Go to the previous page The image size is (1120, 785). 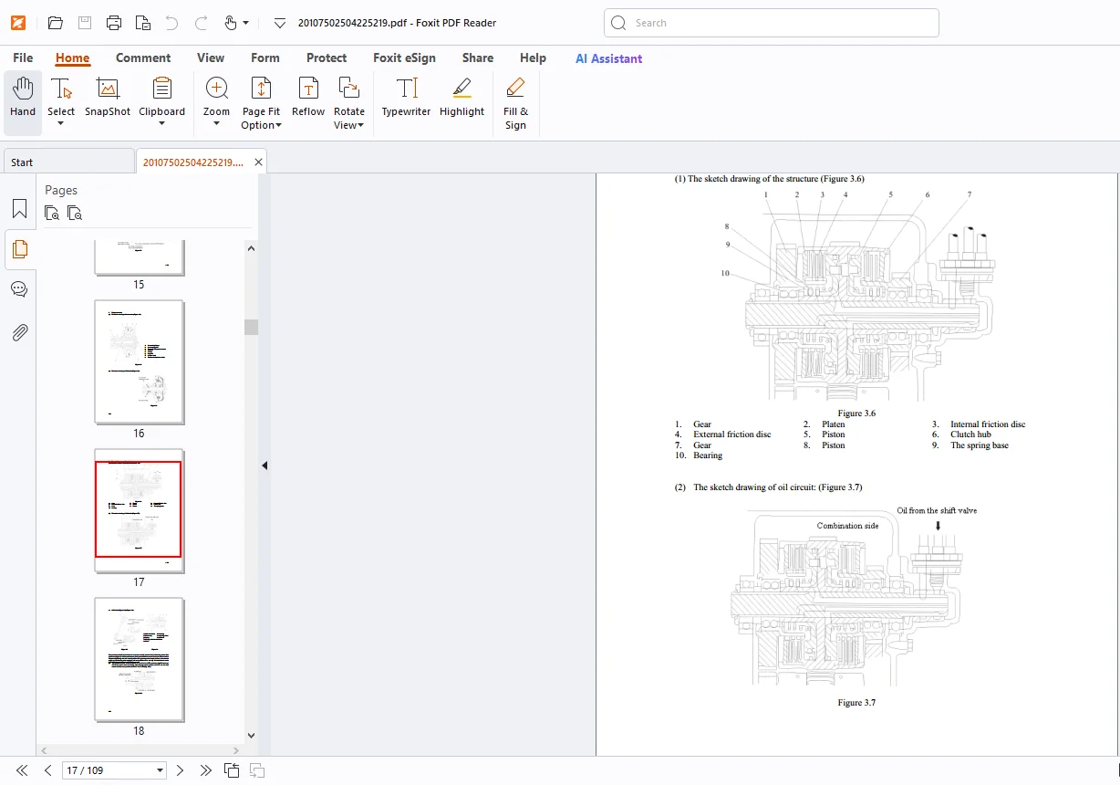pos(48,770)
